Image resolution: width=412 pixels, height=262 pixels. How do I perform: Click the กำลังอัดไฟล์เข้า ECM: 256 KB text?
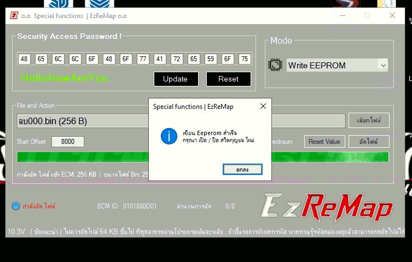click(56, 174)
